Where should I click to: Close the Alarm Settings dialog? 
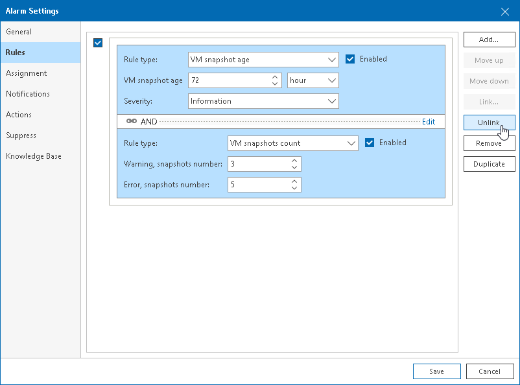[x=504, y=12]
